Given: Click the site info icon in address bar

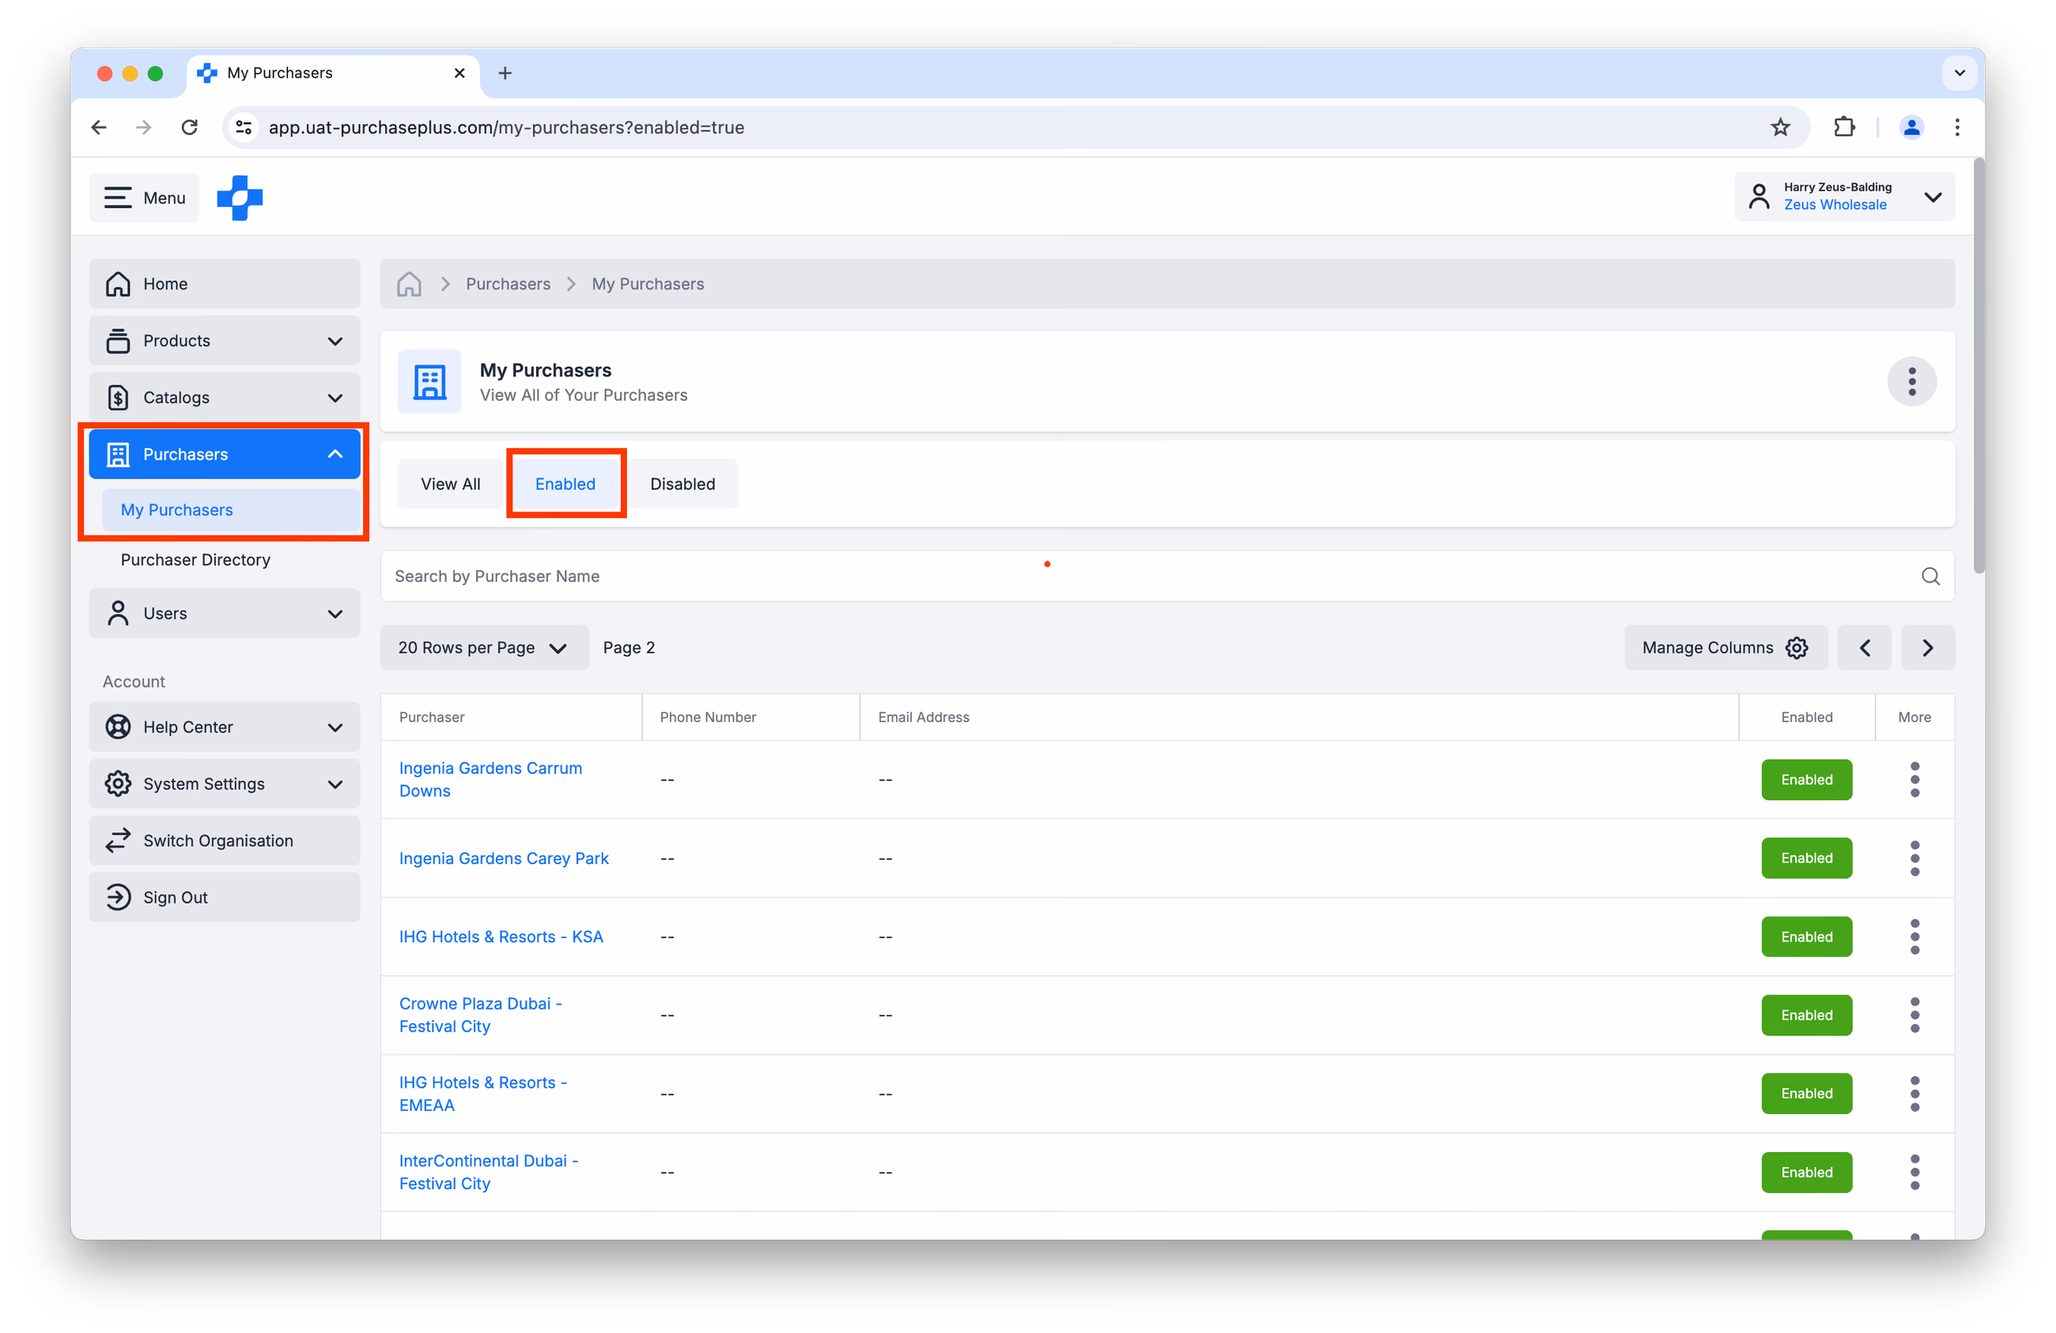Looking at the screenshot, I should 244,127.
